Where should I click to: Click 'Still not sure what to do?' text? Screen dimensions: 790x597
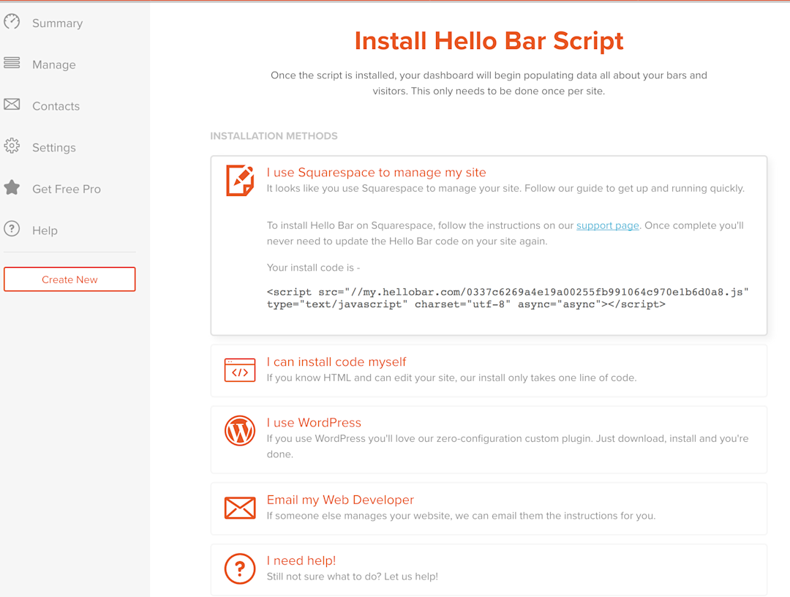pos(352,577)
